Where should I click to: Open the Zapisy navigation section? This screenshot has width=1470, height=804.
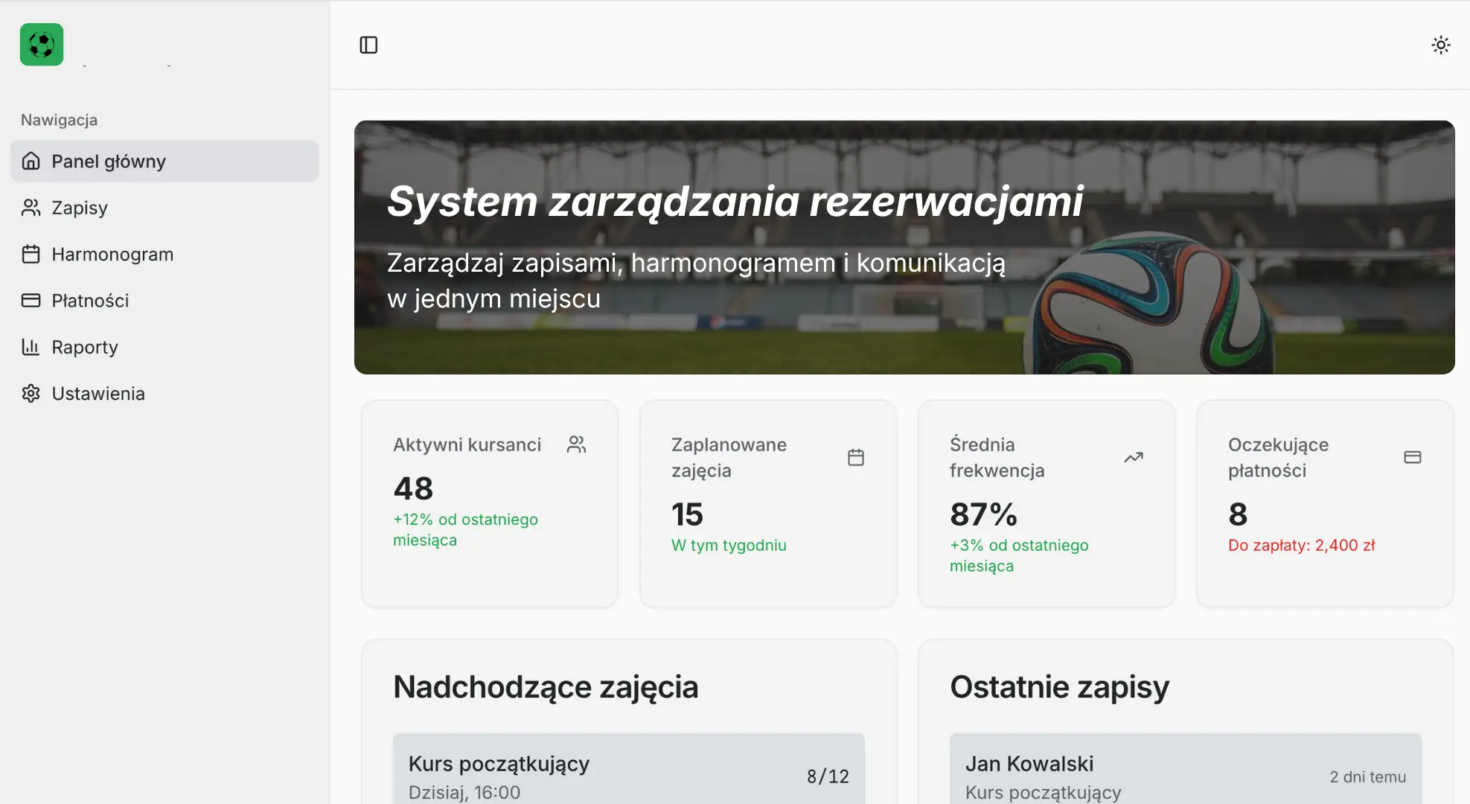[79, 208]
